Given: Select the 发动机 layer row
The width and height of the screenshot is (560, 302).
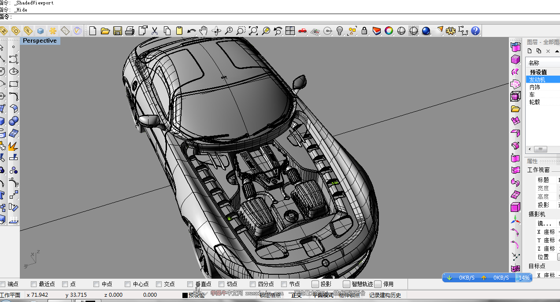Looking at the screenshot, I should [543, 80].
